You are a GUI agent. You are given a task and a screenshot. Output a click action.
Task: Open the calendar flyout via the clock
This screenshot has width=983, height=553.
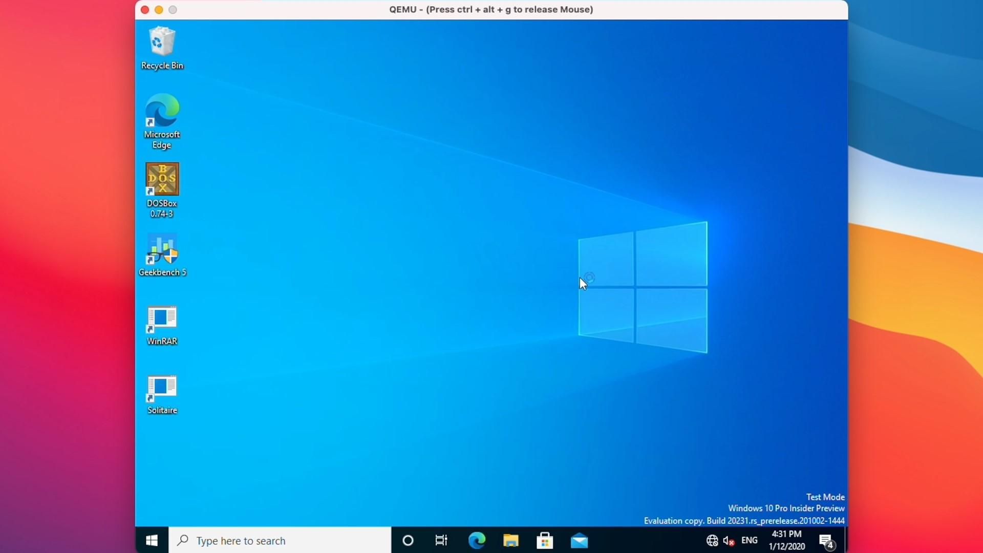click(786, 539)
